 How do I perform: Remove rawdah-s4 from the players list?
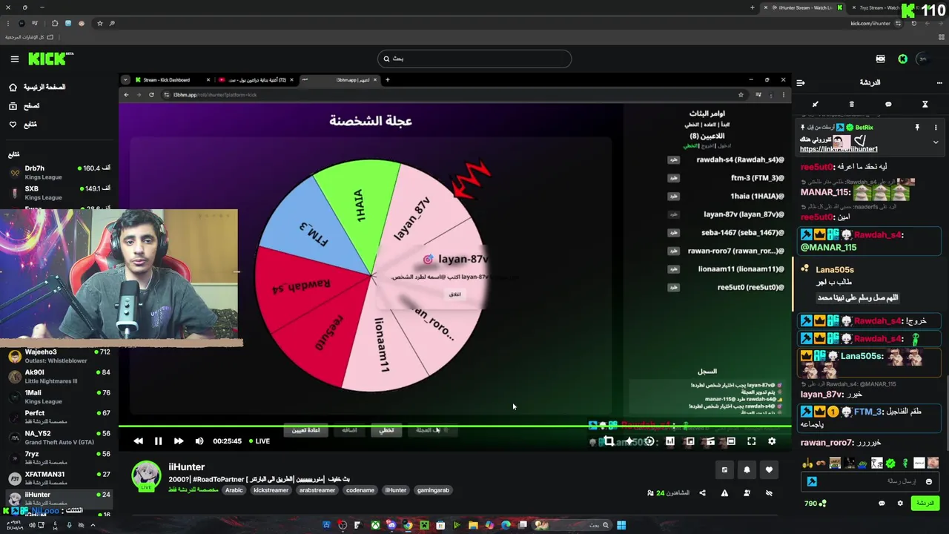pos(674,159)
